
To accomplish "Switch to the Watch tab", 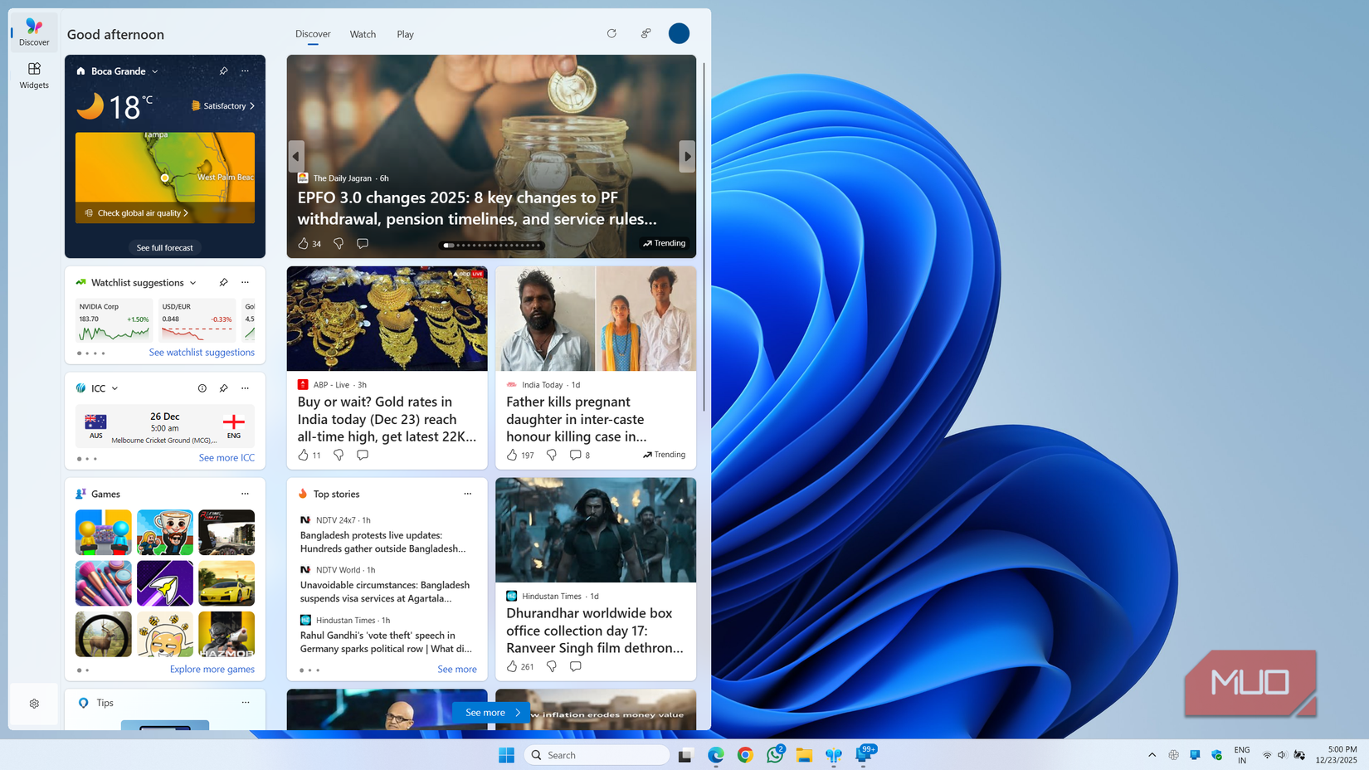I will [x=363, y=34].
